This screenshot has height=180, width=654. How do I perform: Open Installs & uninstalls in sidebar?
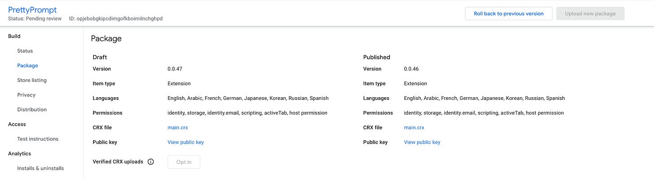click(x=40, y=168)
